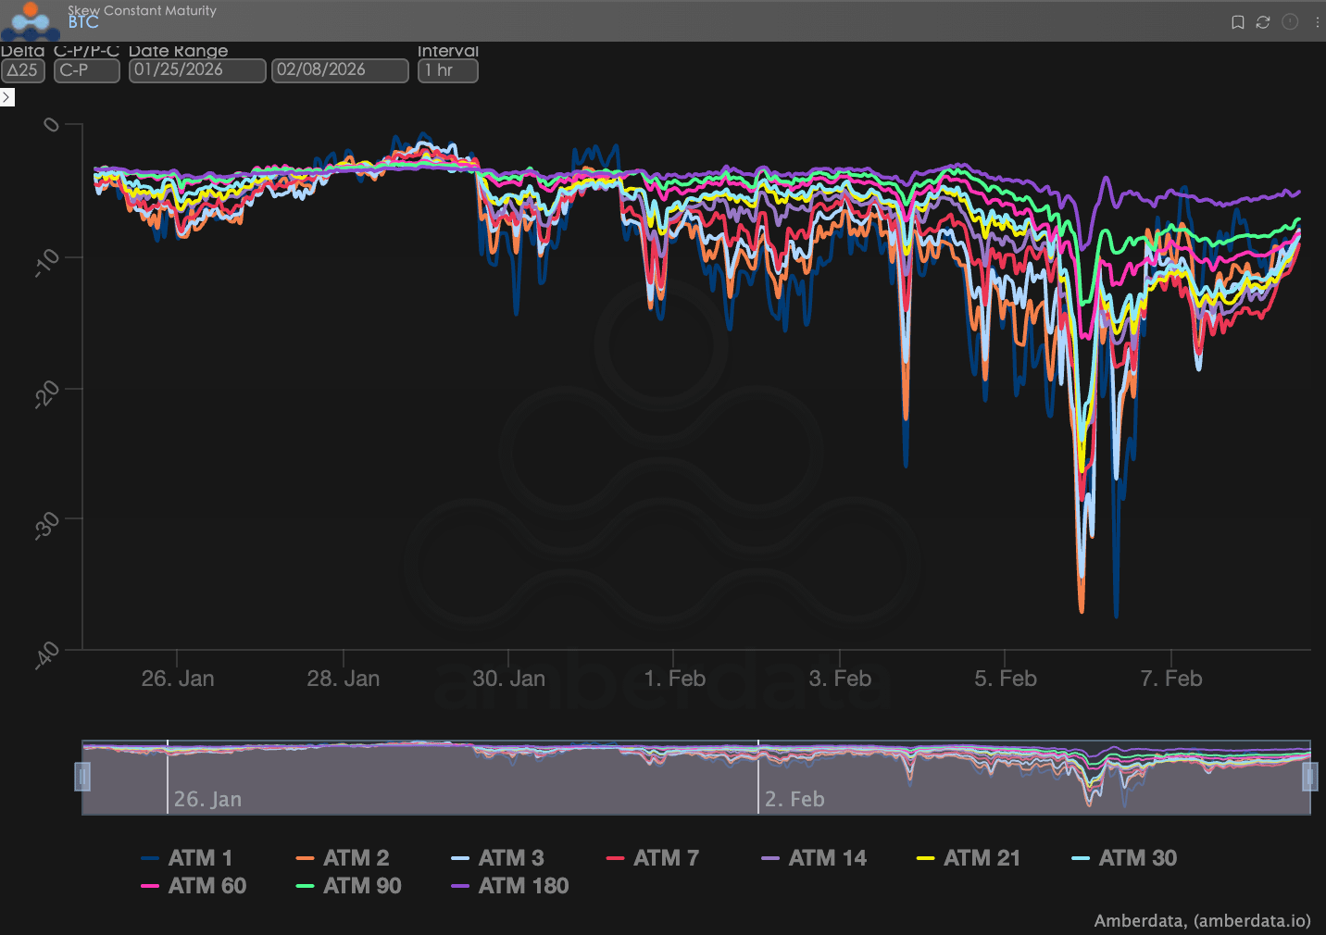
Task: Hide the ATM 180 series
Action: [x=510, y=886]
